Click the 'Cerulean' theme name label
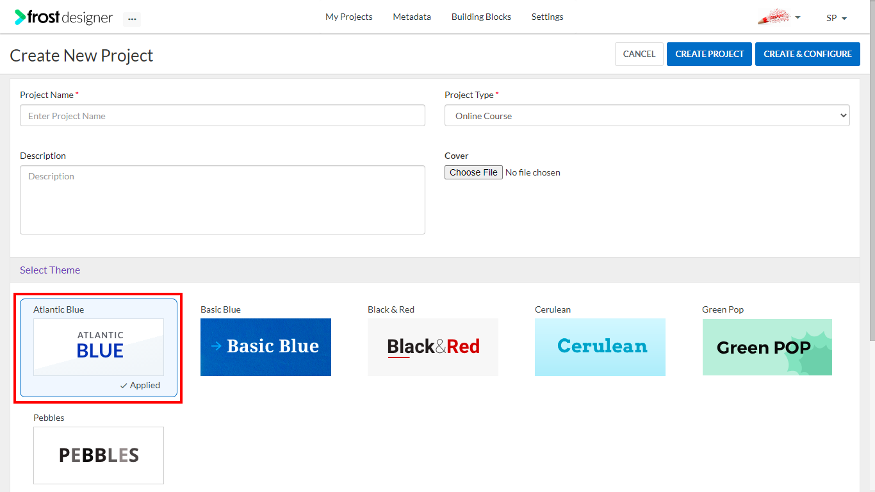This screenshot has height=492, width=875. tap(553, 309)
